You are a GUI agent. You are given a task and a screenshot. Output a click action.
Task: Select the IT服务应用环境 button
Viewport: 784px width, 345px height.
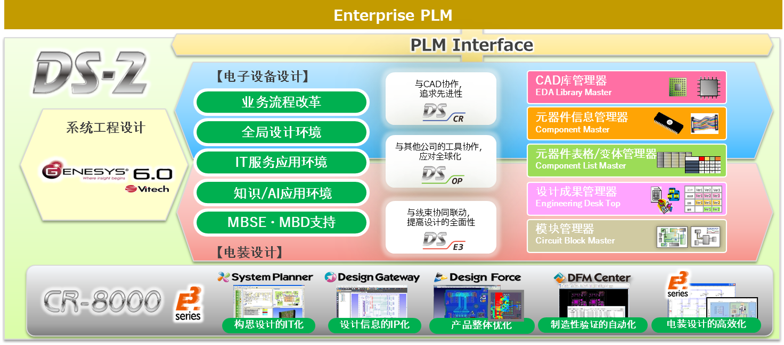point(281,162)
